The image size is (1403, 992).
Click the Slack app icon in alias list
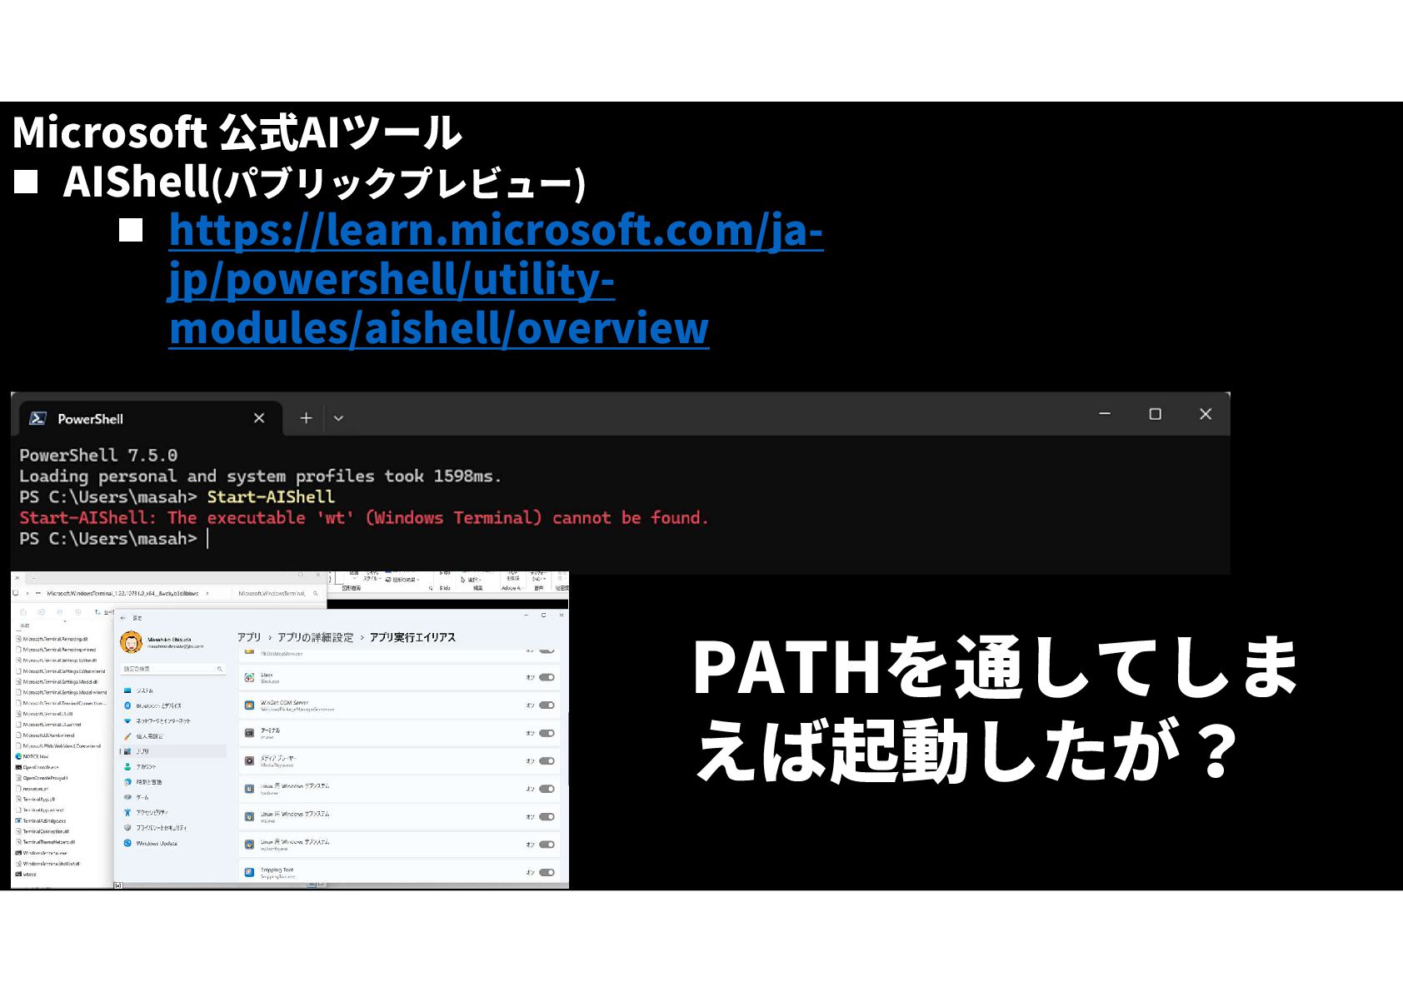pyautogui.click(x=249, y=677)
